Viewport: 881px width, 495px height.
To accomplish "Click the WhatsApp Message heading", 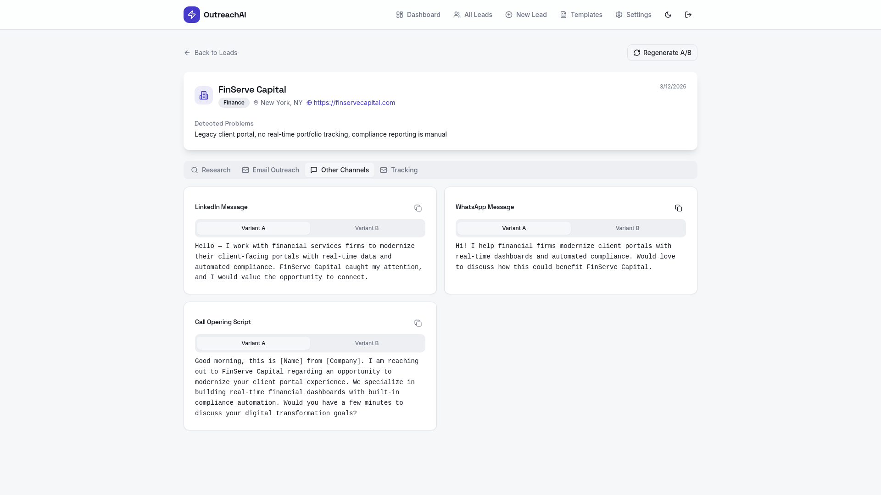I will coord(485,207).
